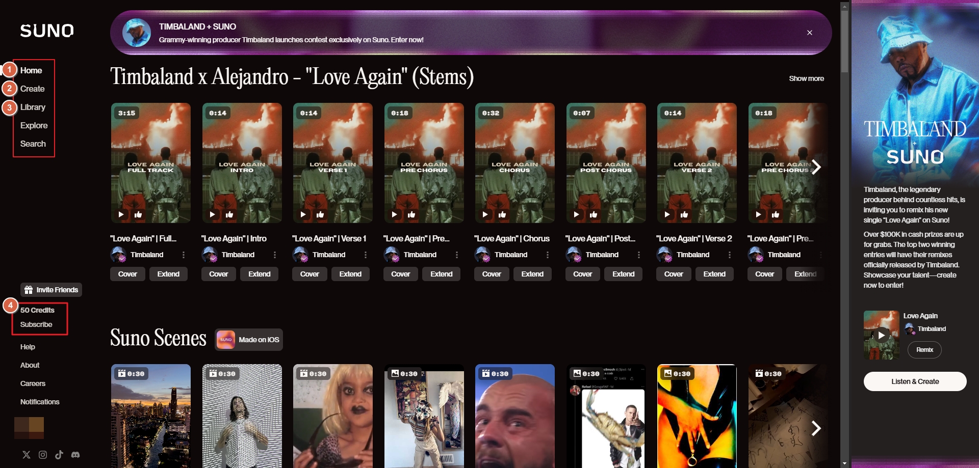
Task: Play the "Love Again" Verse 1 card
Action: click(303, 214)
